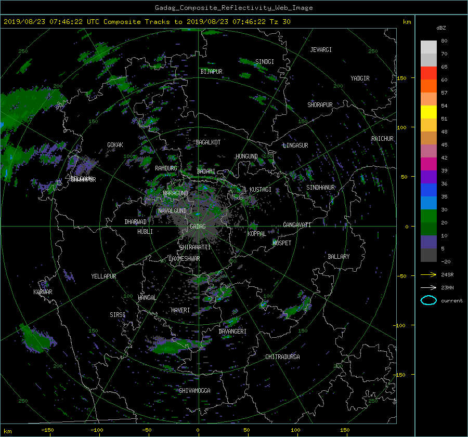The width and height of the screenshot is (468, 437).
Task: Choose the dark gray -20 to 5 dBZ swatch
Action: 428,255
